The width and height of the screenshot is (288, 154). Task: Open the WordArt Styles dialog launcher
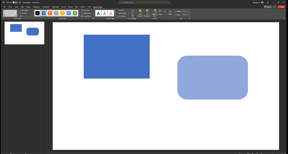(x=128, y=19)
